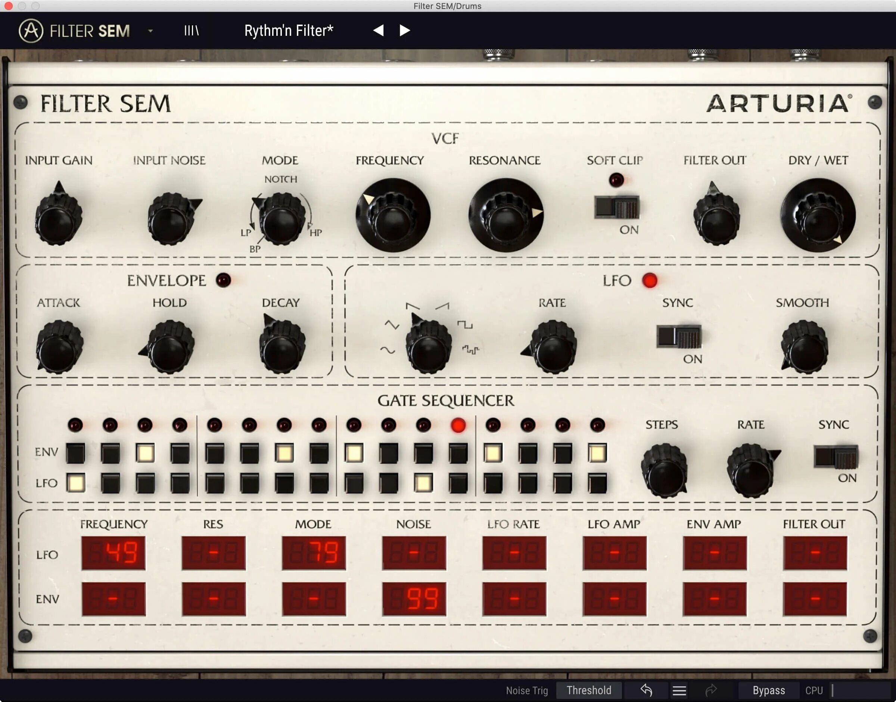Open the preset browser library icon
This screenshot has height=702, width=896.
pyautogui.click(x=191, y=31)
